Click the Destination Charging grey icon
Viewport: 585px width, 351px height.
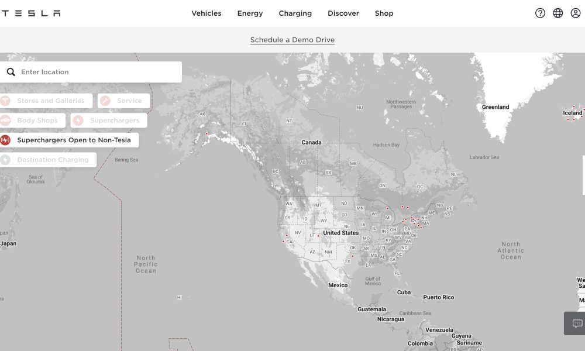5,160
